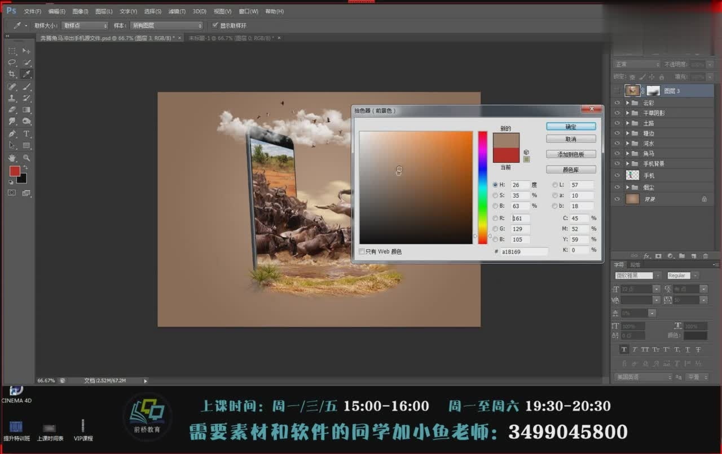This screenshot has height=454, width=722.
Task: Hide the 手机 layer
Action: pyautogui.click(x=617, y=175)
